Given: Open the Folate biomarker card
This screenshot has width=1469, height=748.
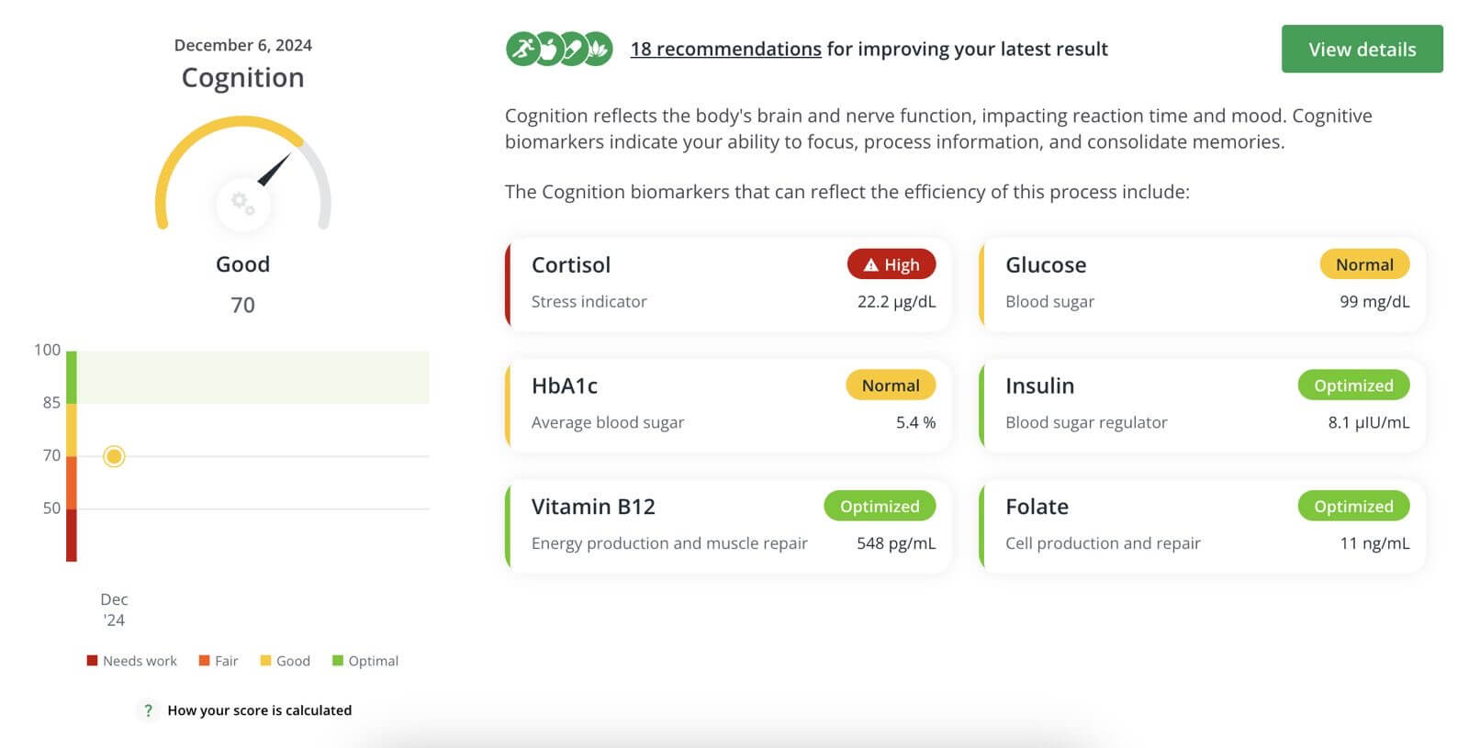Looking at the screenshot, I should point(1202,526).
